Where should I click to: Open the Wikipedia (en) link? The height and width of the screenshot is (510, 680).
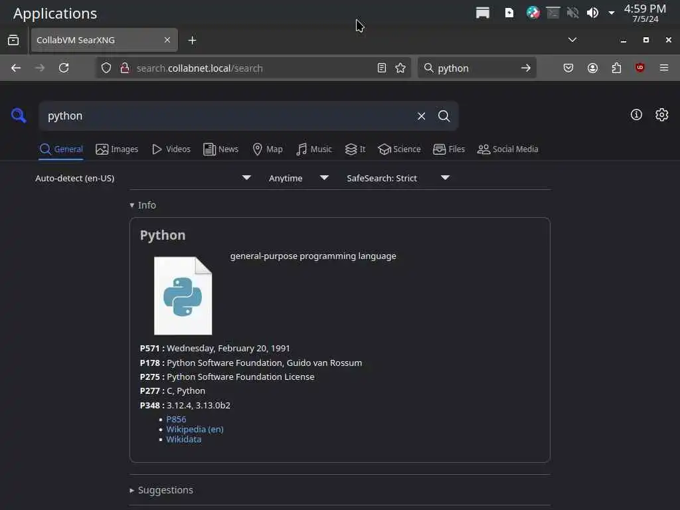click(x=195, y=429)
